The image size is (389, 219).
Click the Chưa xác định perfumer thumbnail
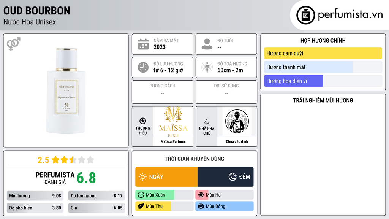237,121
